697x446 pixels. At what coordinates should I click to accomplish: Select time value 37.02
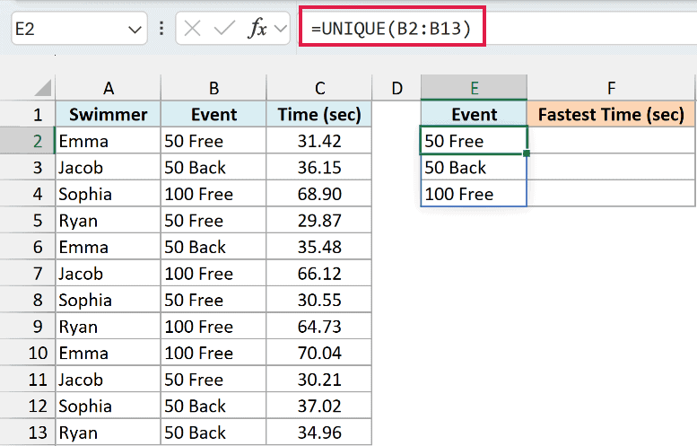319,406
